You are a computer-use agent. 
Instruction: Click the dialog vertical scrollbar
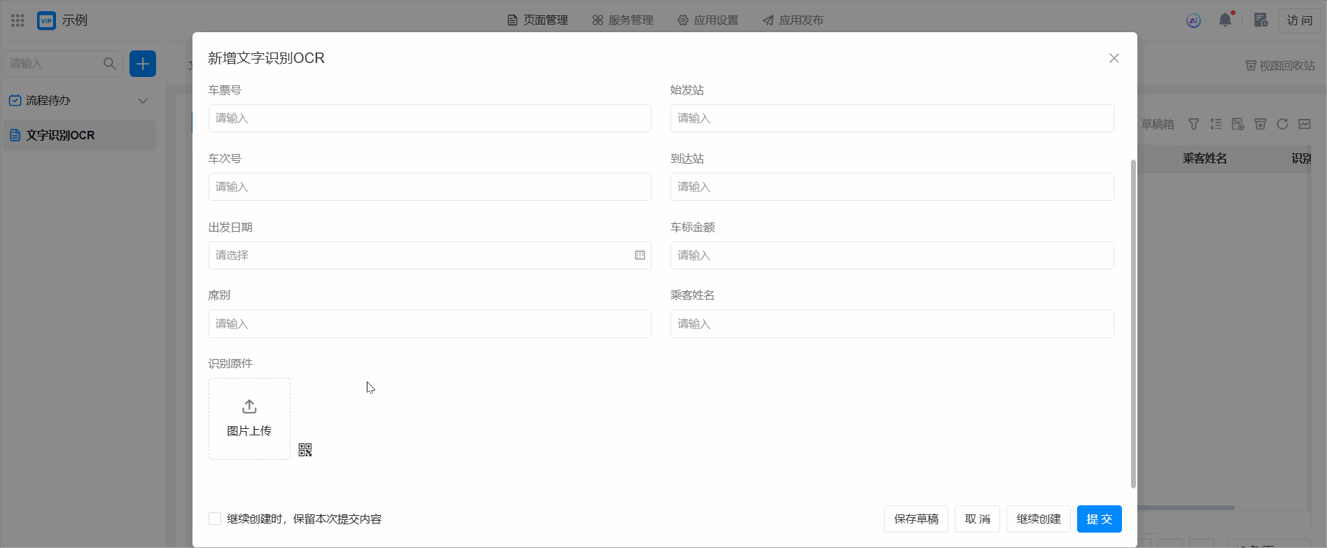1133,322
